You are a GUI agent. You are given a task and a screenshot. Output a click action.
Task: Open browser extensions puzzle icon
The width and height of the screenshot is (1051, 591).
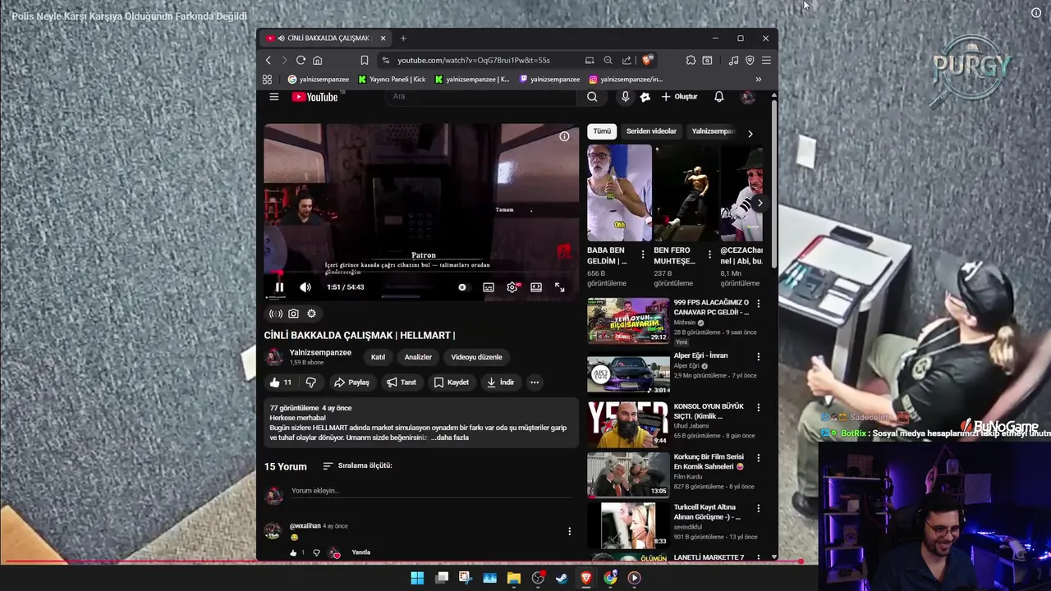(x=691, y=60)
